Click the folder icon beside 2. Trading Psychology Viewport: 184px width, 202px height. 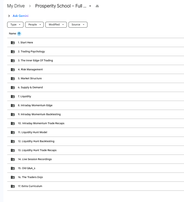[13, 52]
